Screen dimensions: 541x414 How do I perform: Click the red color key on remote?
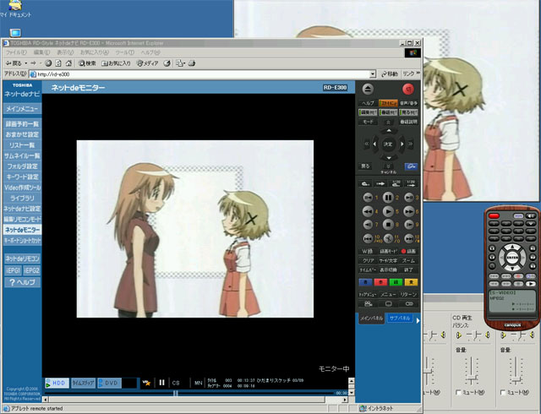click(x=380, y=282)
